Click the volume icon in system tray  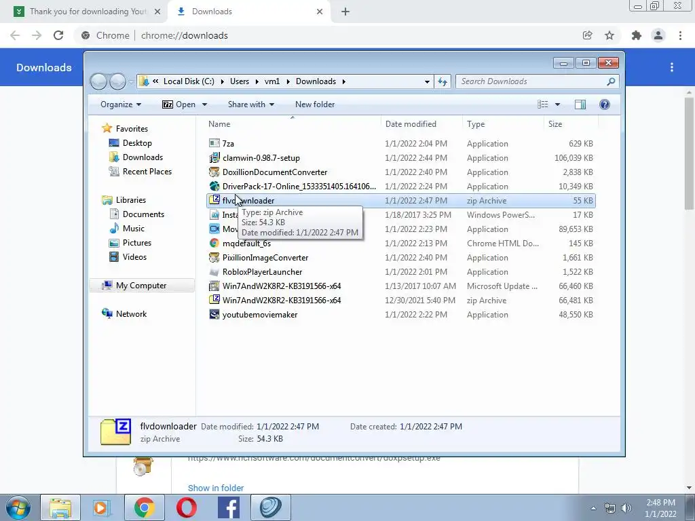626,508
